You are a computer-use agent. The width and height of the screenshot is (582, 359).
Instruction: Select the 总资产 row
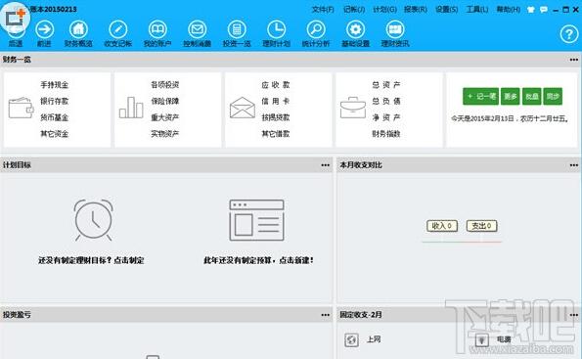click(x=386, y=85)
